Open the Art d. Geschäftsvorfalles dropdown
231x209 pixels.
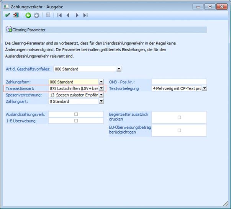119,69
